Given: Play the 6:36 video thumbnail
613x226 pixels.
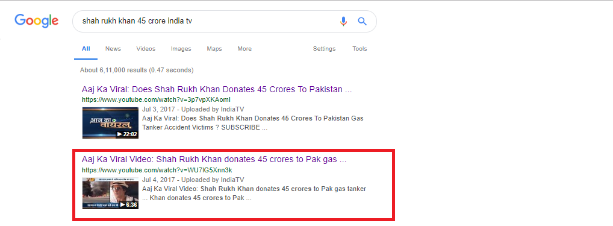Looking at the screenshot, I should click(x=110, y=193).
